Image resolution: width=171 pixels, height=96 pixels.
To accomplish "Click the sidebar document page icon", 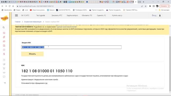I will point(4,60).
